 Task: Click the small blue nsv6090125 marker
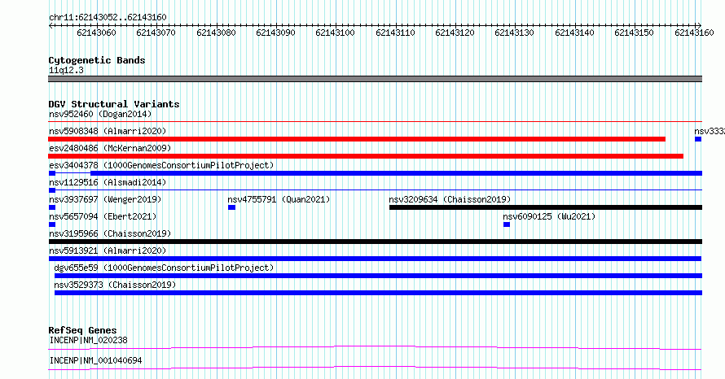[x=507, y=224]
